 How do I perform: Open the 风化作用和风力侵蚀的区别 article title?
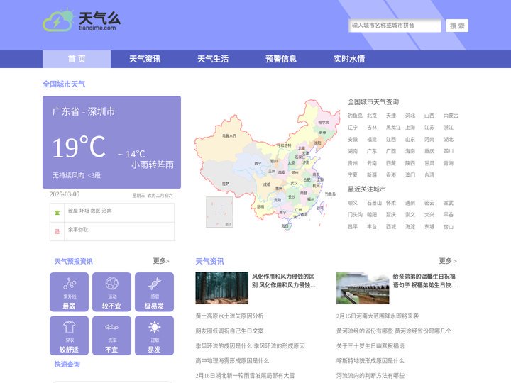[x=283, y=281]
